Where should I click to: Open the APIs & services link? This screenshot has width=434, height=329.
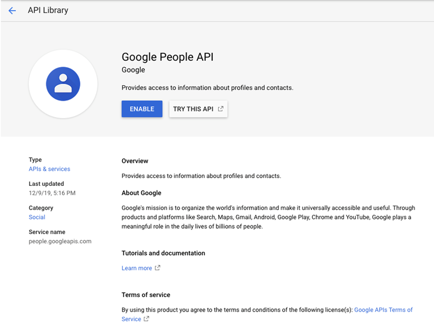[x=49, y=169]
